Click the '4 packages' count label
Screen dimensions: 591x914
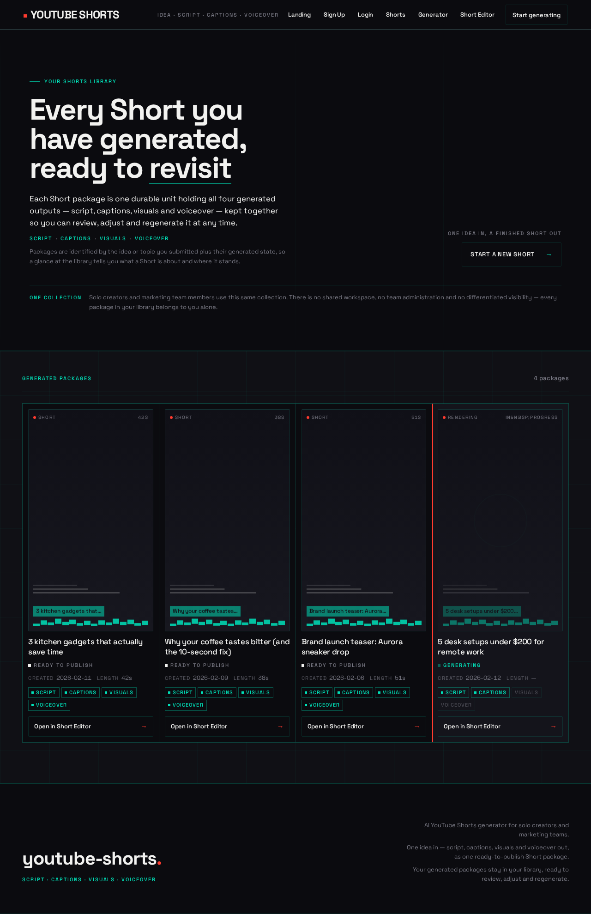tap(551, 378)
